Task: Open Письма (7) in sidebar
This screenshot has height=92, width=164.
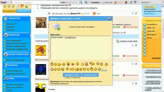Action: [11, 24]
